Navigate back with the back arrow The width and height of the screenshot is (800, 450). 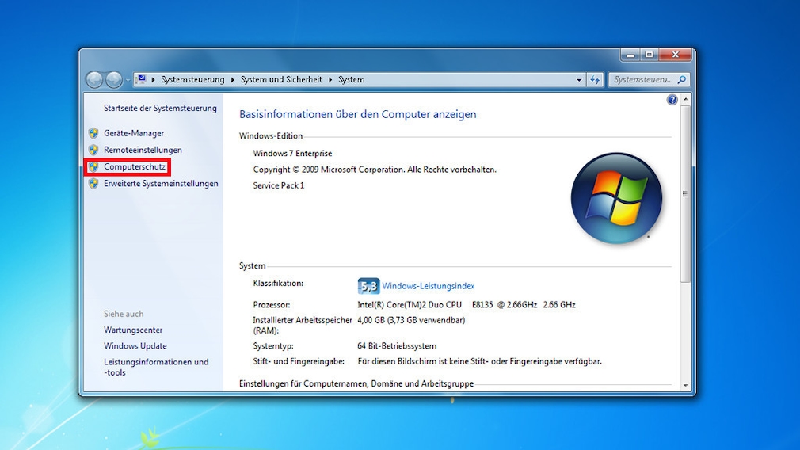tap(94, 79)
